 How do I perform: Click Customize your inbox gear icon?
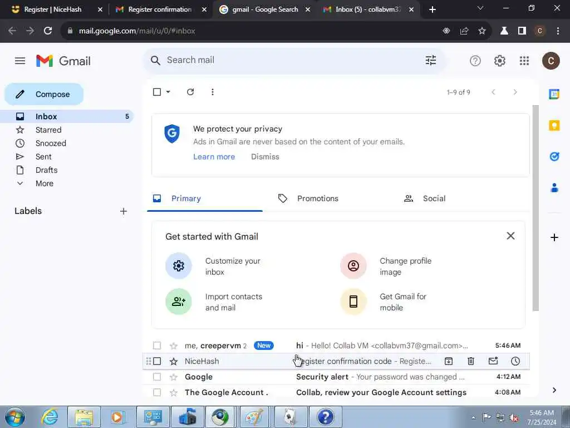pos(179,266)
